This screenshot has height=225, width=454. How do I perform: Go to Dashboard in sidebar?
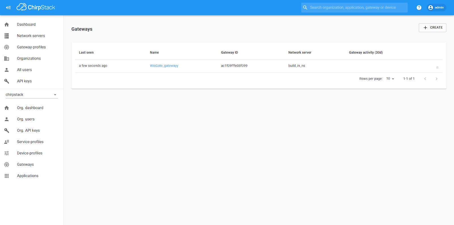click(x=26, y=25)
